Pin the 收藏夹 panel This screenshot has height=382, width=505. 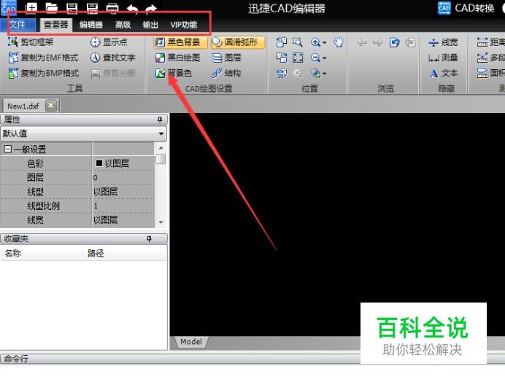[x=149, y=238]
